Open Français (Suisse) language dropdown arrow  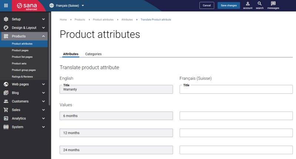(x=83, y=6)
